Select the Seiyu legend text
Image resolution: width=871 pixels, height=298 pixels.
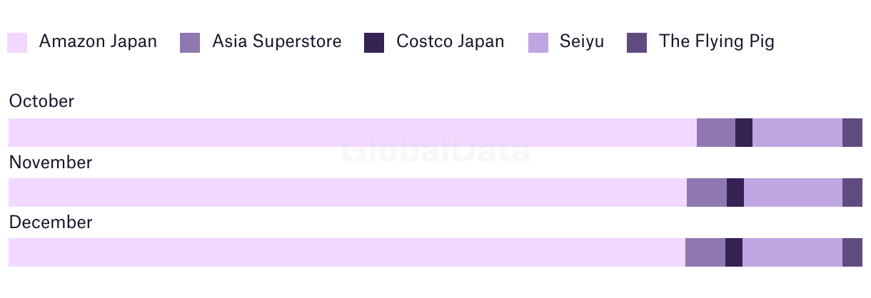(x=583, y=41)
